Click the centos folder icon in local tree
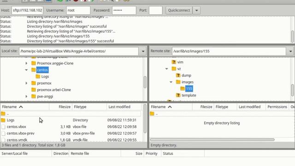Viewport: 295px width, 166px height. point(34,70)
